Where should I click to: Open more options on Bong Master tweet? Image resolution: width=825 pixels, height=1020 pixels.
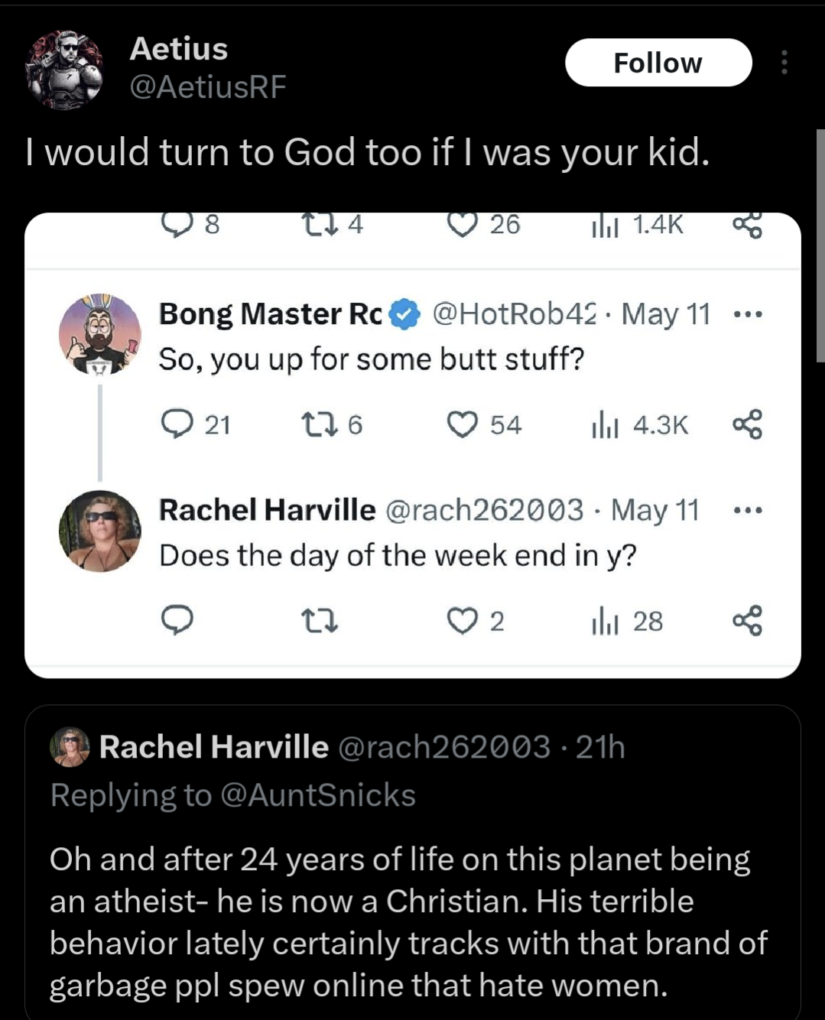(747, 314)
